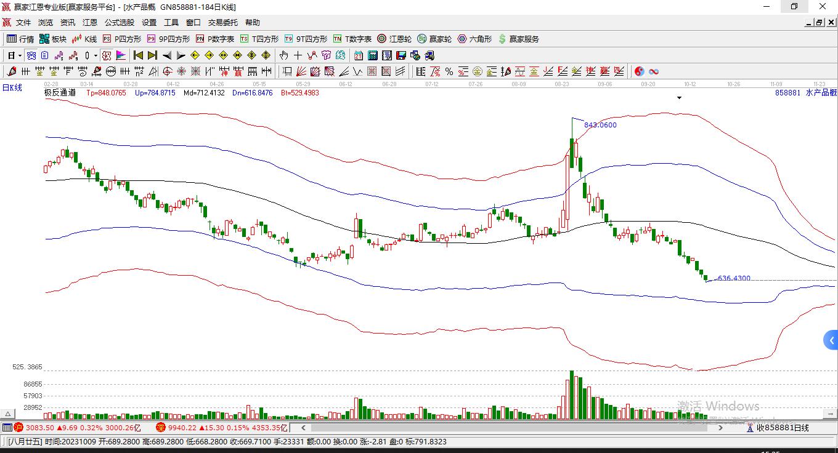Open the 帮助 menu
The image size is (838, 453).
click(253, 23)
